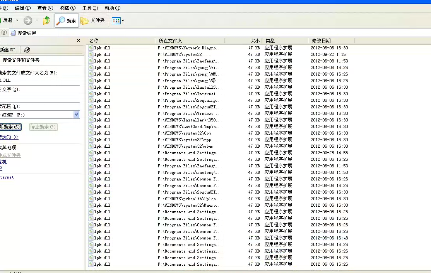This screenshot has height=273, width=431.
Task: Open the 帮助(H) menu
Action: [113, 8]
